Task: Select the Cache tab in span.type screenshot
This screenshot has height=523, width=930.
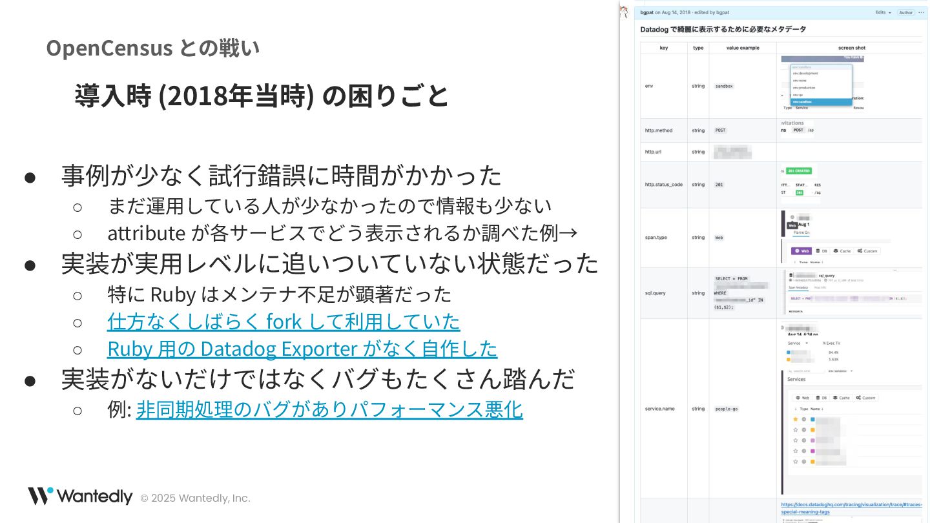Action: (x=842, y=251)
